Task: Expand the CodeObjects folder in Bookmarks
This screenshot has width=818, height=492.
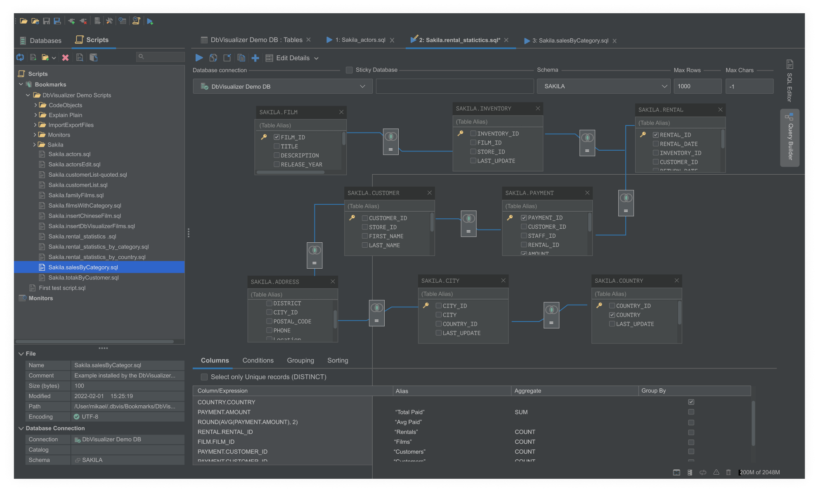Action: pyautogui.click(x=35, y=105)
